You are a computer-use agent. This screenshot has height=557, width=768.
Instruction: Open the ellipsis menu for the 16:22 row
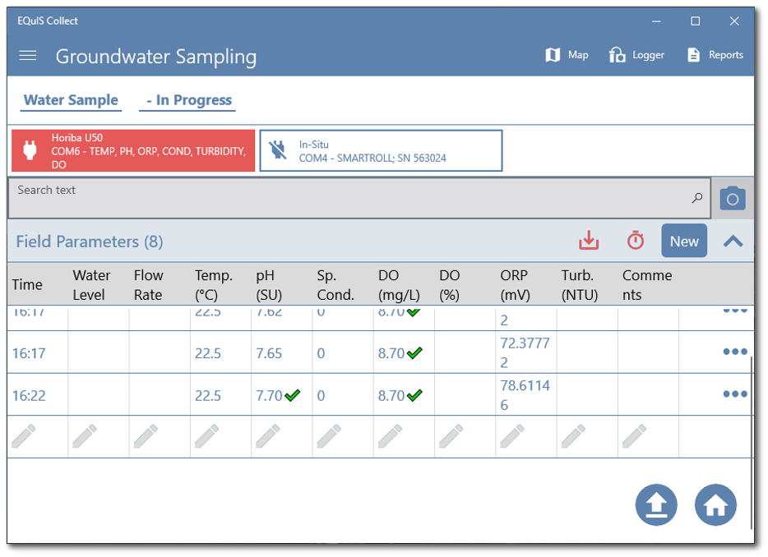[x=734, y=394]
